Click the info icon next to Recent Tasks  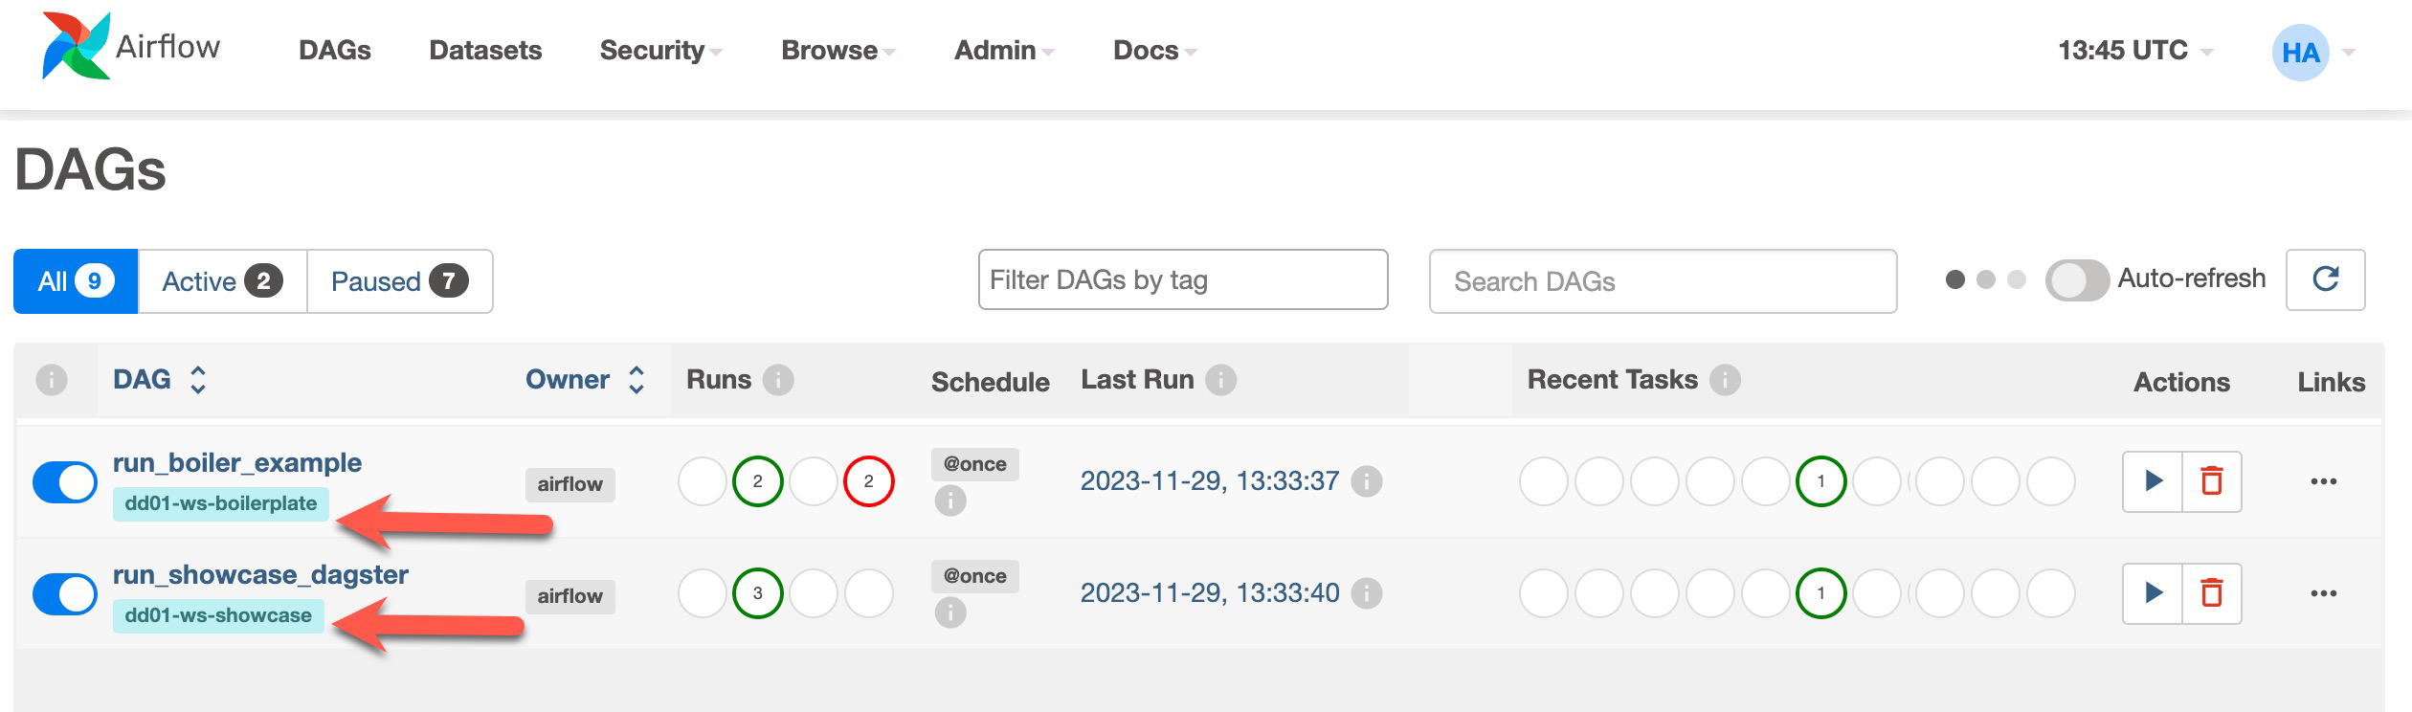coord(1727,379)
